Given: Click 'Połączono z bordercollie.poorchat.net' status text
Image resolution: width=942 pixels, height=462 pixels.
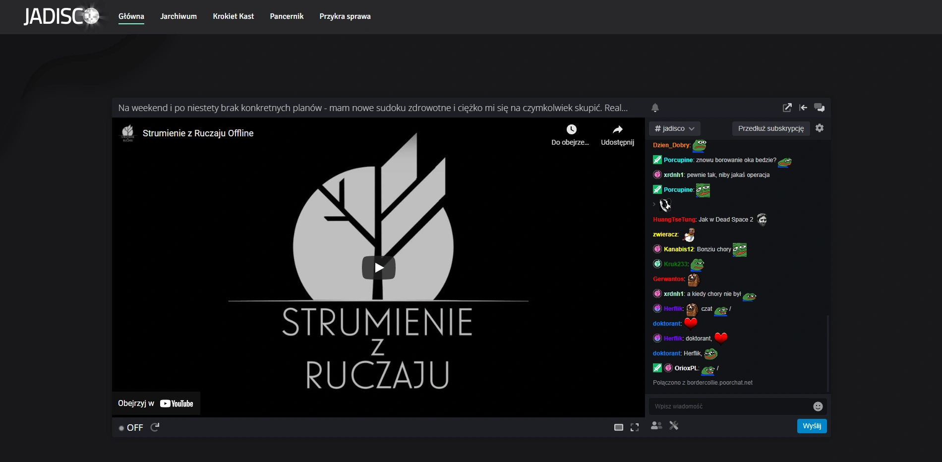Looking at the screenshot, I should tap(703, 383).
